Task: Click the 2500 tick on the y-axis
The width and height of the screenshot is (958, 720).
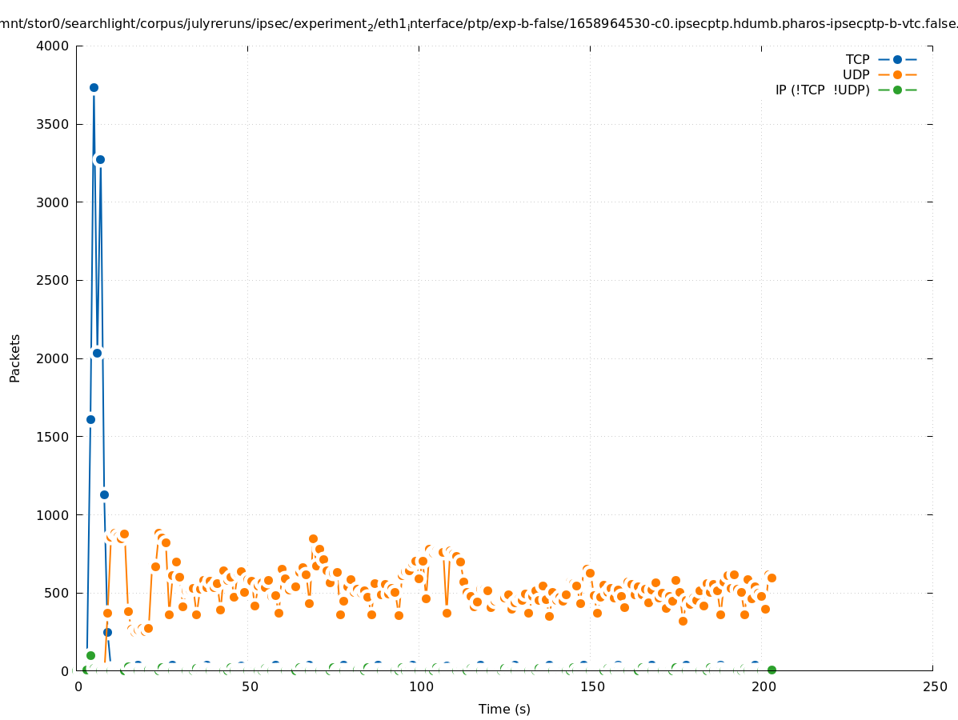Action: [54, 280]
